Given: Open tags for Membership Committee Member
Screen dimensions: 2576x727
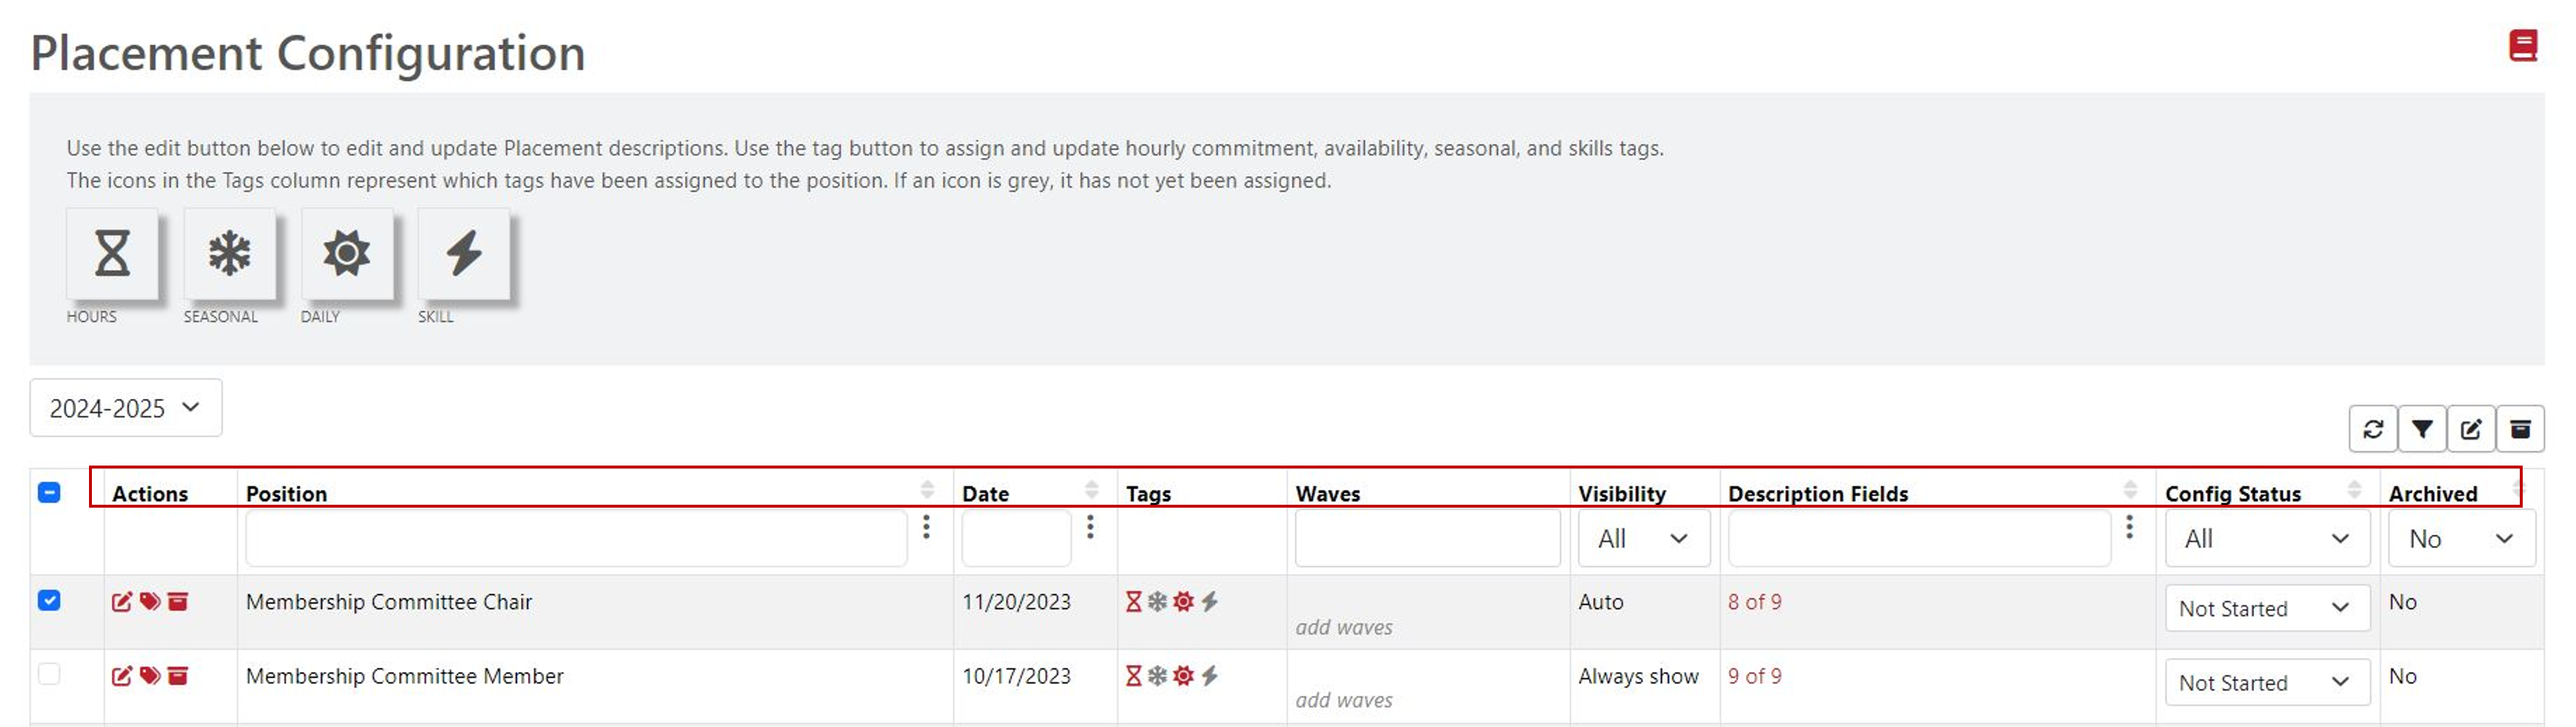Looking at the screenshot, I should click(x=150, y=676).
